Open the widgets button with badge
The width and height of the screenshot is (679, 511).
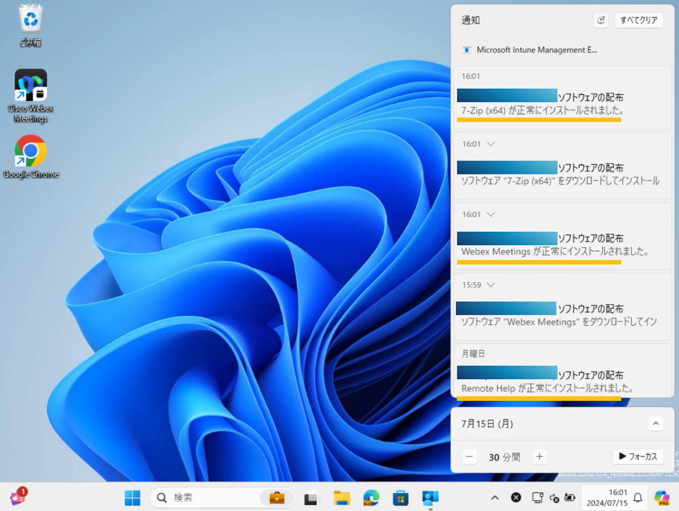click(x=19, y=497)
